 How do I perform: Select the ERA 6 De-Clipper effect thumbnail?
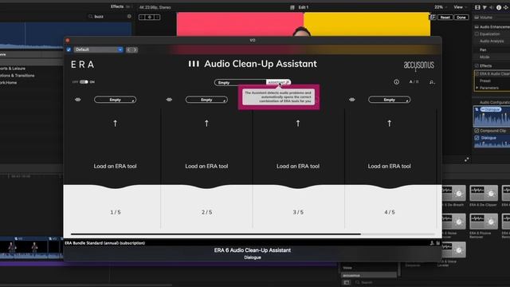(484, 193)
